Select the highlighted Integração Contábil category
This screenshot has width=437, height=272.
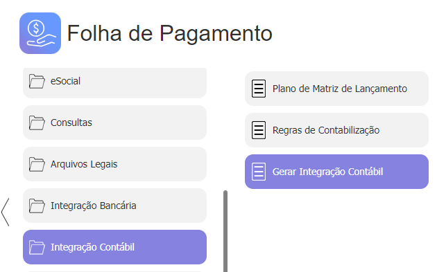tap(115, 247)
